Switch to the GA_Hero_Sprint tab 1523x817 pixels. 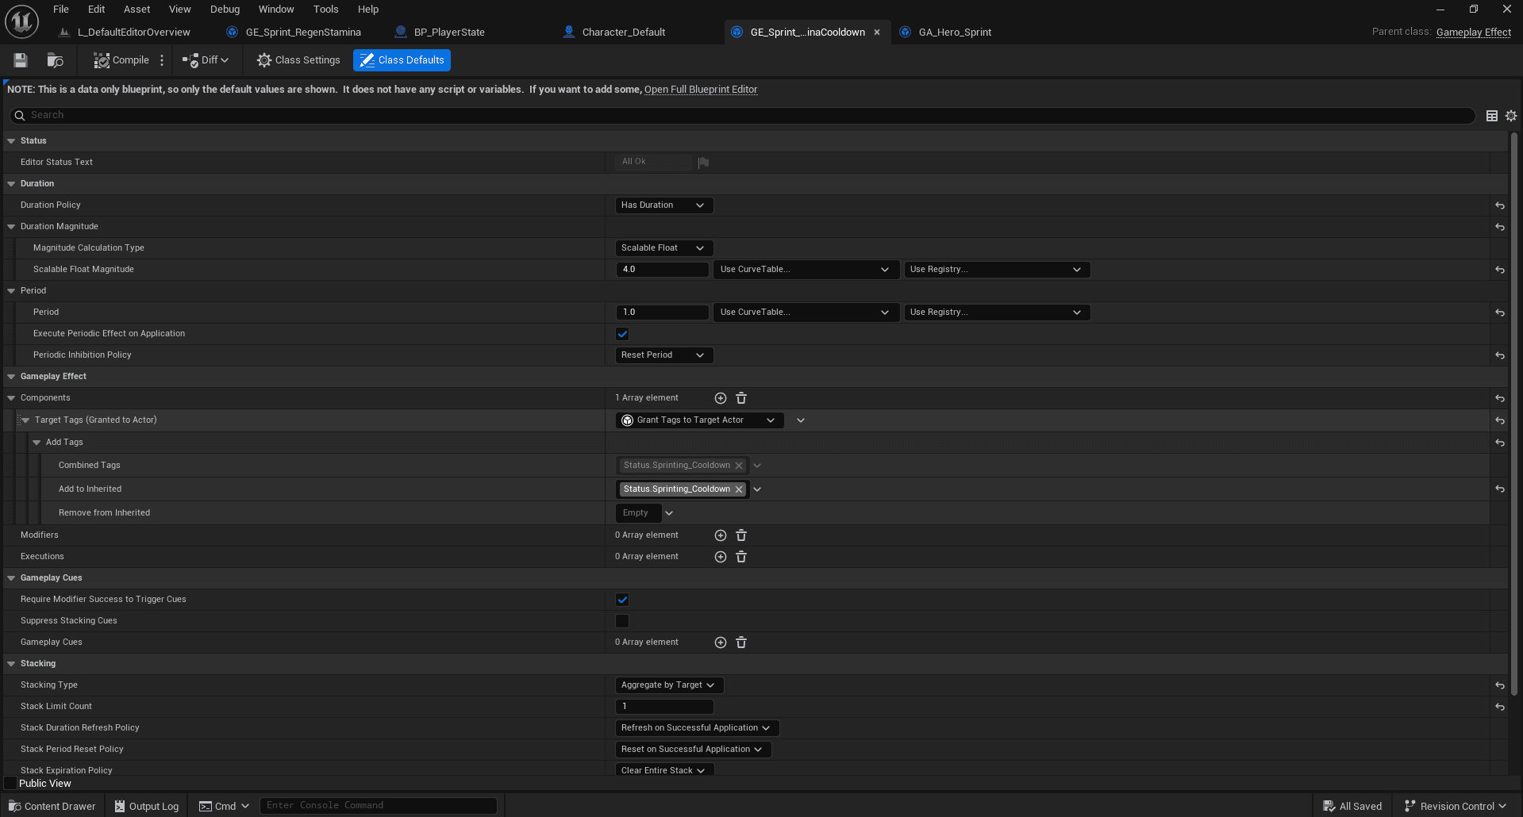click(947, 33)
